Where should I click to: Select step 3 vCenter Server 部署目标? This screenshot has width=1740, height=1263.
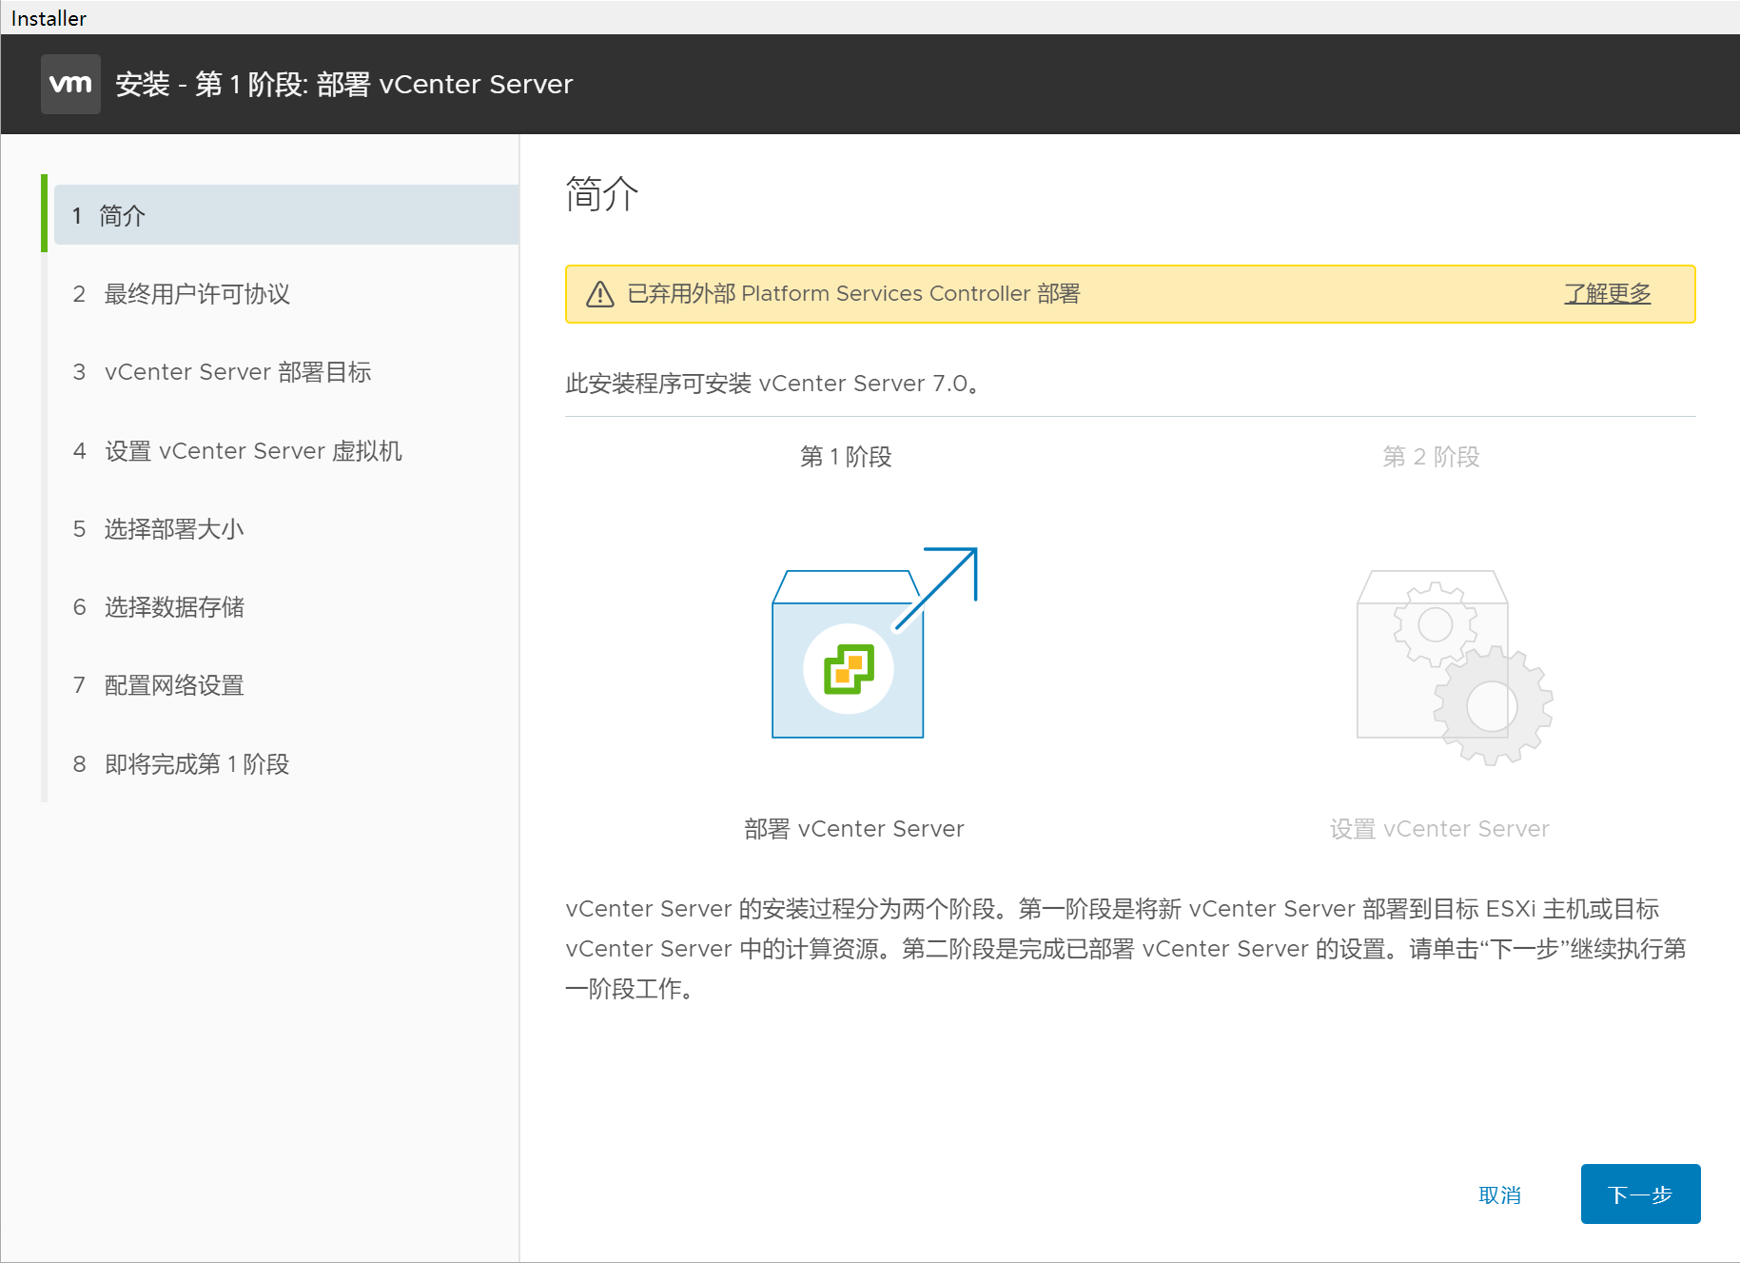pos(237,372)
